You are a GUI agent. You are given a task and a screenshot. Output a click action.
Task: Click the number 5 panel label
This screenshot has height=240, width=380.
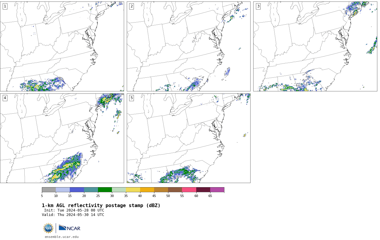[x=132, y=98]
